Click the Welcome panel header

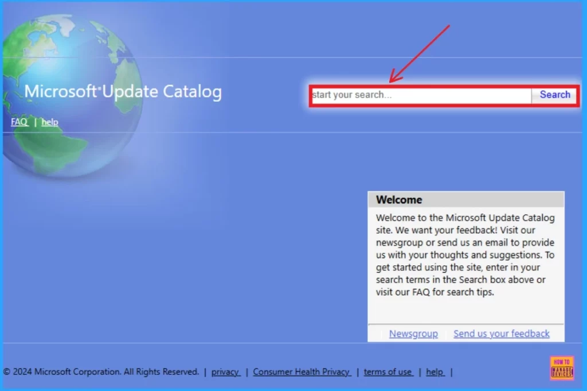point(465,200)
